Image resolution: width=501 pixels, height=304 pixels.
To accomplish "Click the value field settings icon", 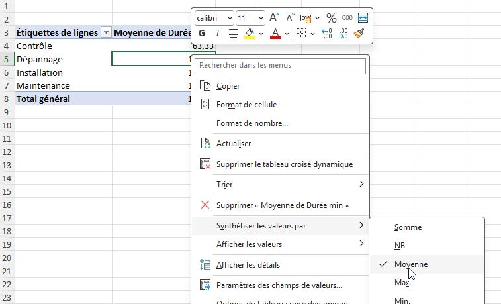I will click(x=205, y=285).
